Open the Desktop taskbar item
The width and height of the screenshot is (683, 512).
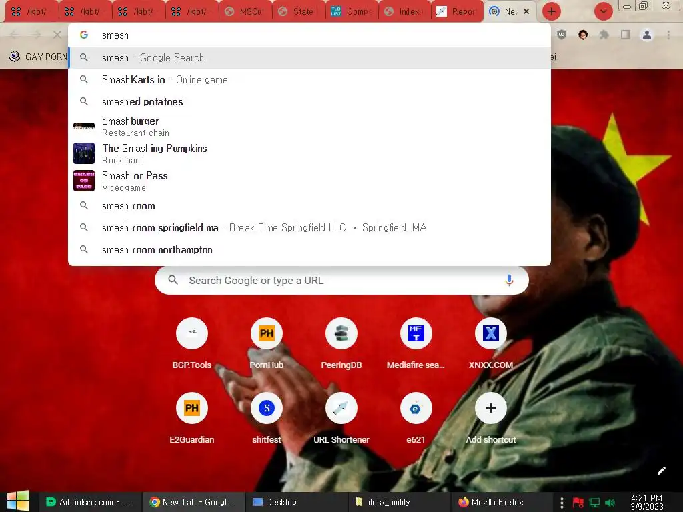click(297, 502)
